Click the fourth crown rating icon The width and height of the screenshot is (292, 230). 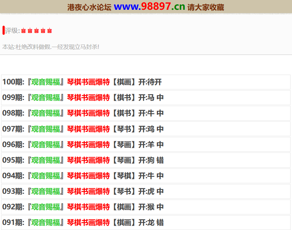pyautogui.click(x=43, y=31)
